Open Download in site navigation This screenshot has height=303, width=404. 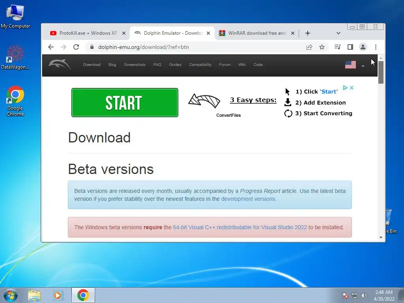92,65
